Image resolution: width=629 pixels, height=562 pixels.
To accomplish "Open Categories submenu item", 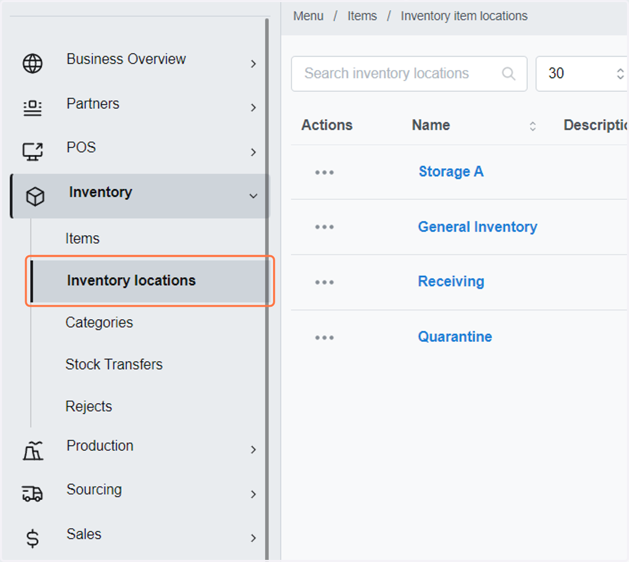I will tap(99, 322).
